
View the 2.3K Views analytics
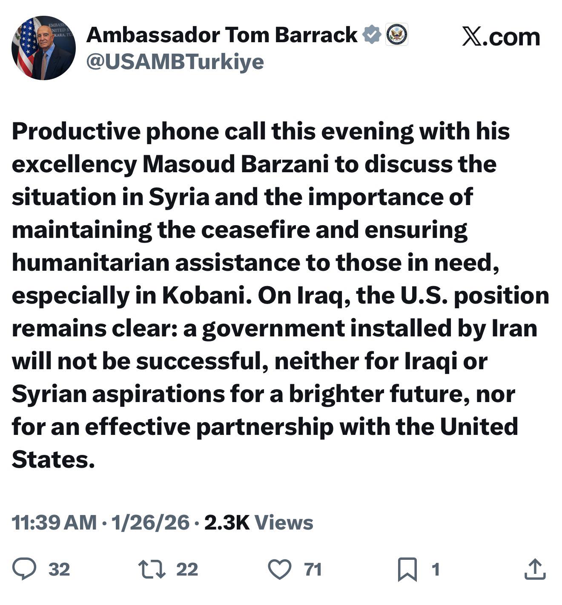pyautogui.click(x=258, y=523)
